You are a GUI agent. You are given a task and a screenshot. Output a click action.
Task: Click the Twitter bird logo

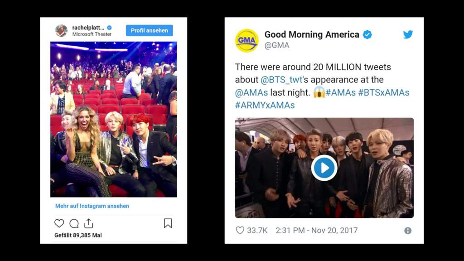pyautogui.click(x=408, y=34)
